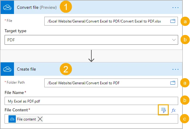190x129 pixels.
Task: Click the File Content input area
Action: click(91, 119)
